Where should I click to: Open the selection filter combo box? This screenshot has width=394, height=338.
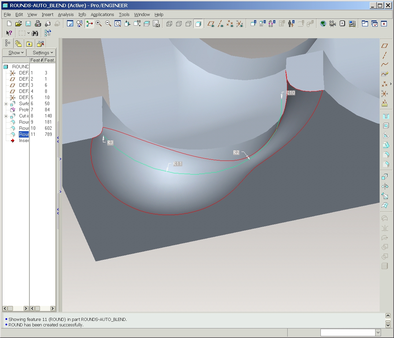[350, 333]
